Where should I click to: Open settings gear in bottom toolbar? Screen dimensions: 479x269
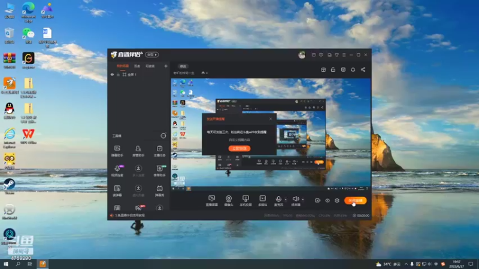click(x=337, y=200)
